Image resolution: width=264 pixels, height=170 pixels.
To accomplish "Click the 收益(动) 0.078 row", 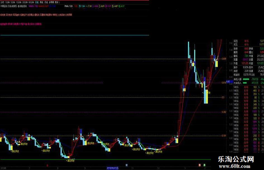I will tap(241, 75).
